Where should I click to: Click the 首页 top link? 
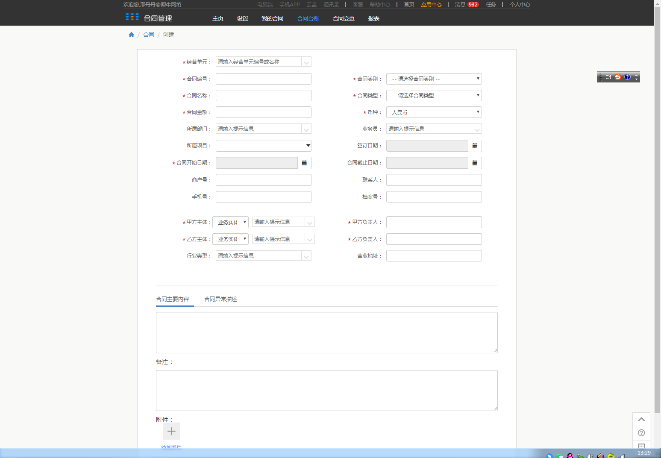coord(409,4)
